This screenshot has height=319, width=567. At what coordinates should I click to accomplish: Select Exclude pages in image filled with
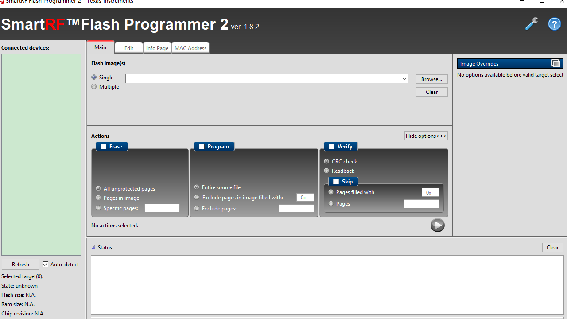pyautogui.click(x=197, y=197)
